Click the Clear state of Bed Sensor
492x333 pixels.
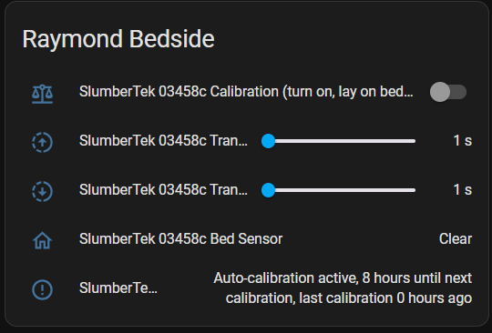pyautogui.click(x=456, y=239)
